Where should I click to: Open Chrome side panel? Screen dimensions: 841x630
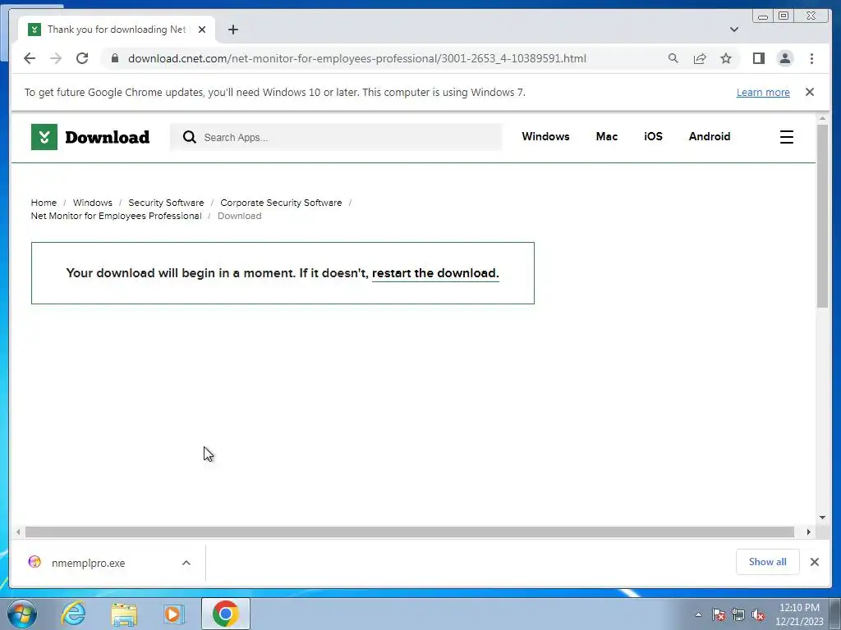pos(758,58)
